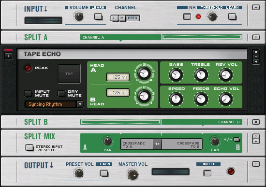The height and width of the screenshot is (187, 266).
Task: Click the Master Vol knob
Action: (133, 174)
